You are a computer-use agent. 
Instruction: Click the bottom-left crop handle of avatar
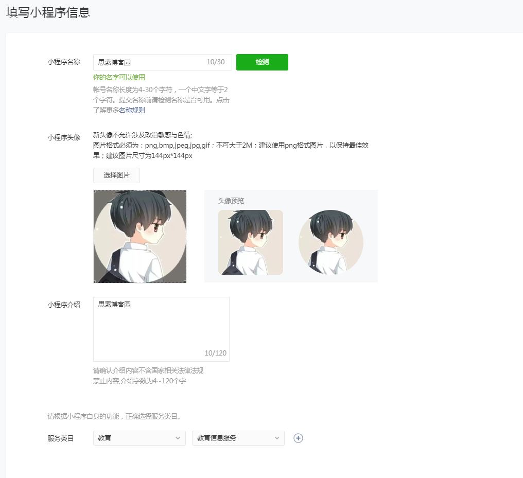tap(94, 282)
